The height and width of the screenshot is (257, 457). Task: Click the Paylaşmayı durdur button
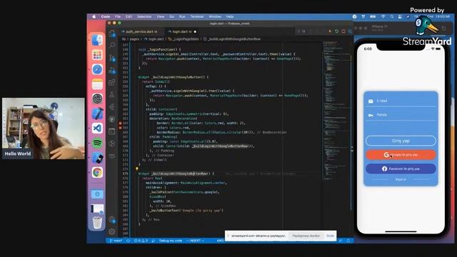tap(306, 236)
